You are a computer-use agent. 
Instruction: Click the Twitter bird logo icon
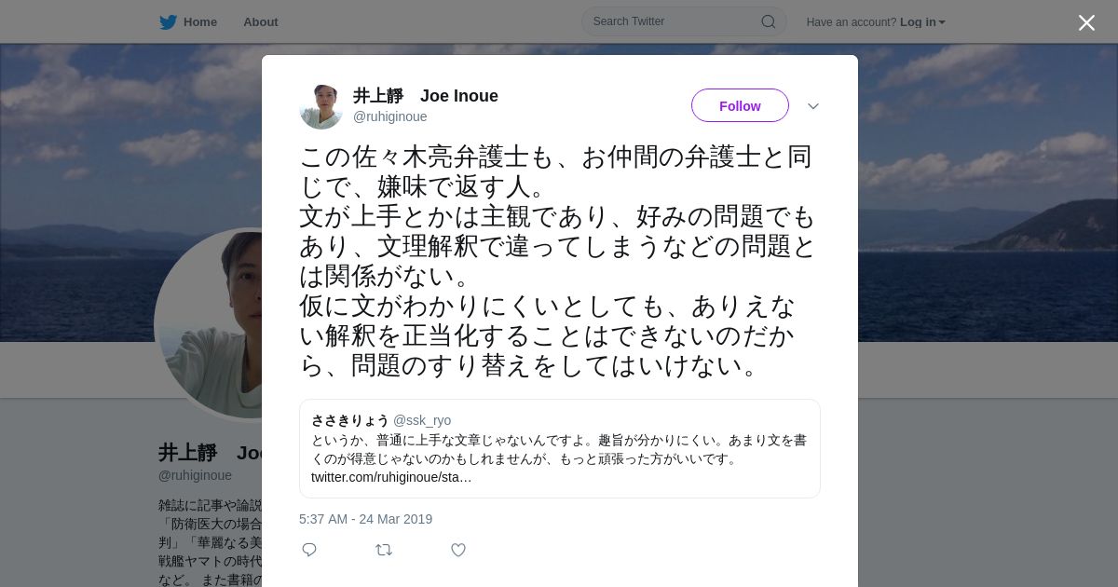coord(168,22)
